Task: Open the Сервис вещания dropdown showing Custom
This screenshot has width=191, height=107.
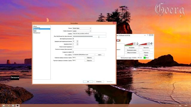Action: (x=82, y=31)
